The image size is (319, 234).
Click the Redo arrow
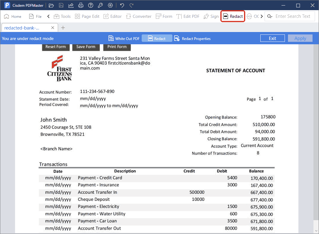point(132,5)
